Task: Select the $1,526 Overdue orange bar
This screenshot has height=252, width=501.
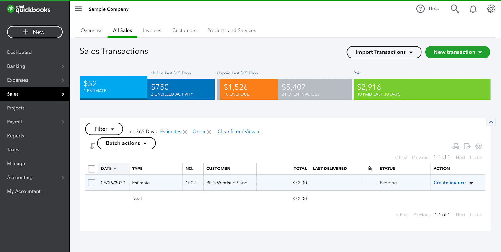Action: point(249,89)
